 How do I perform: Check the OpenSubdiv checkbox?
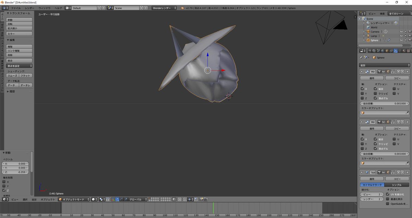(x=388, y=204)
